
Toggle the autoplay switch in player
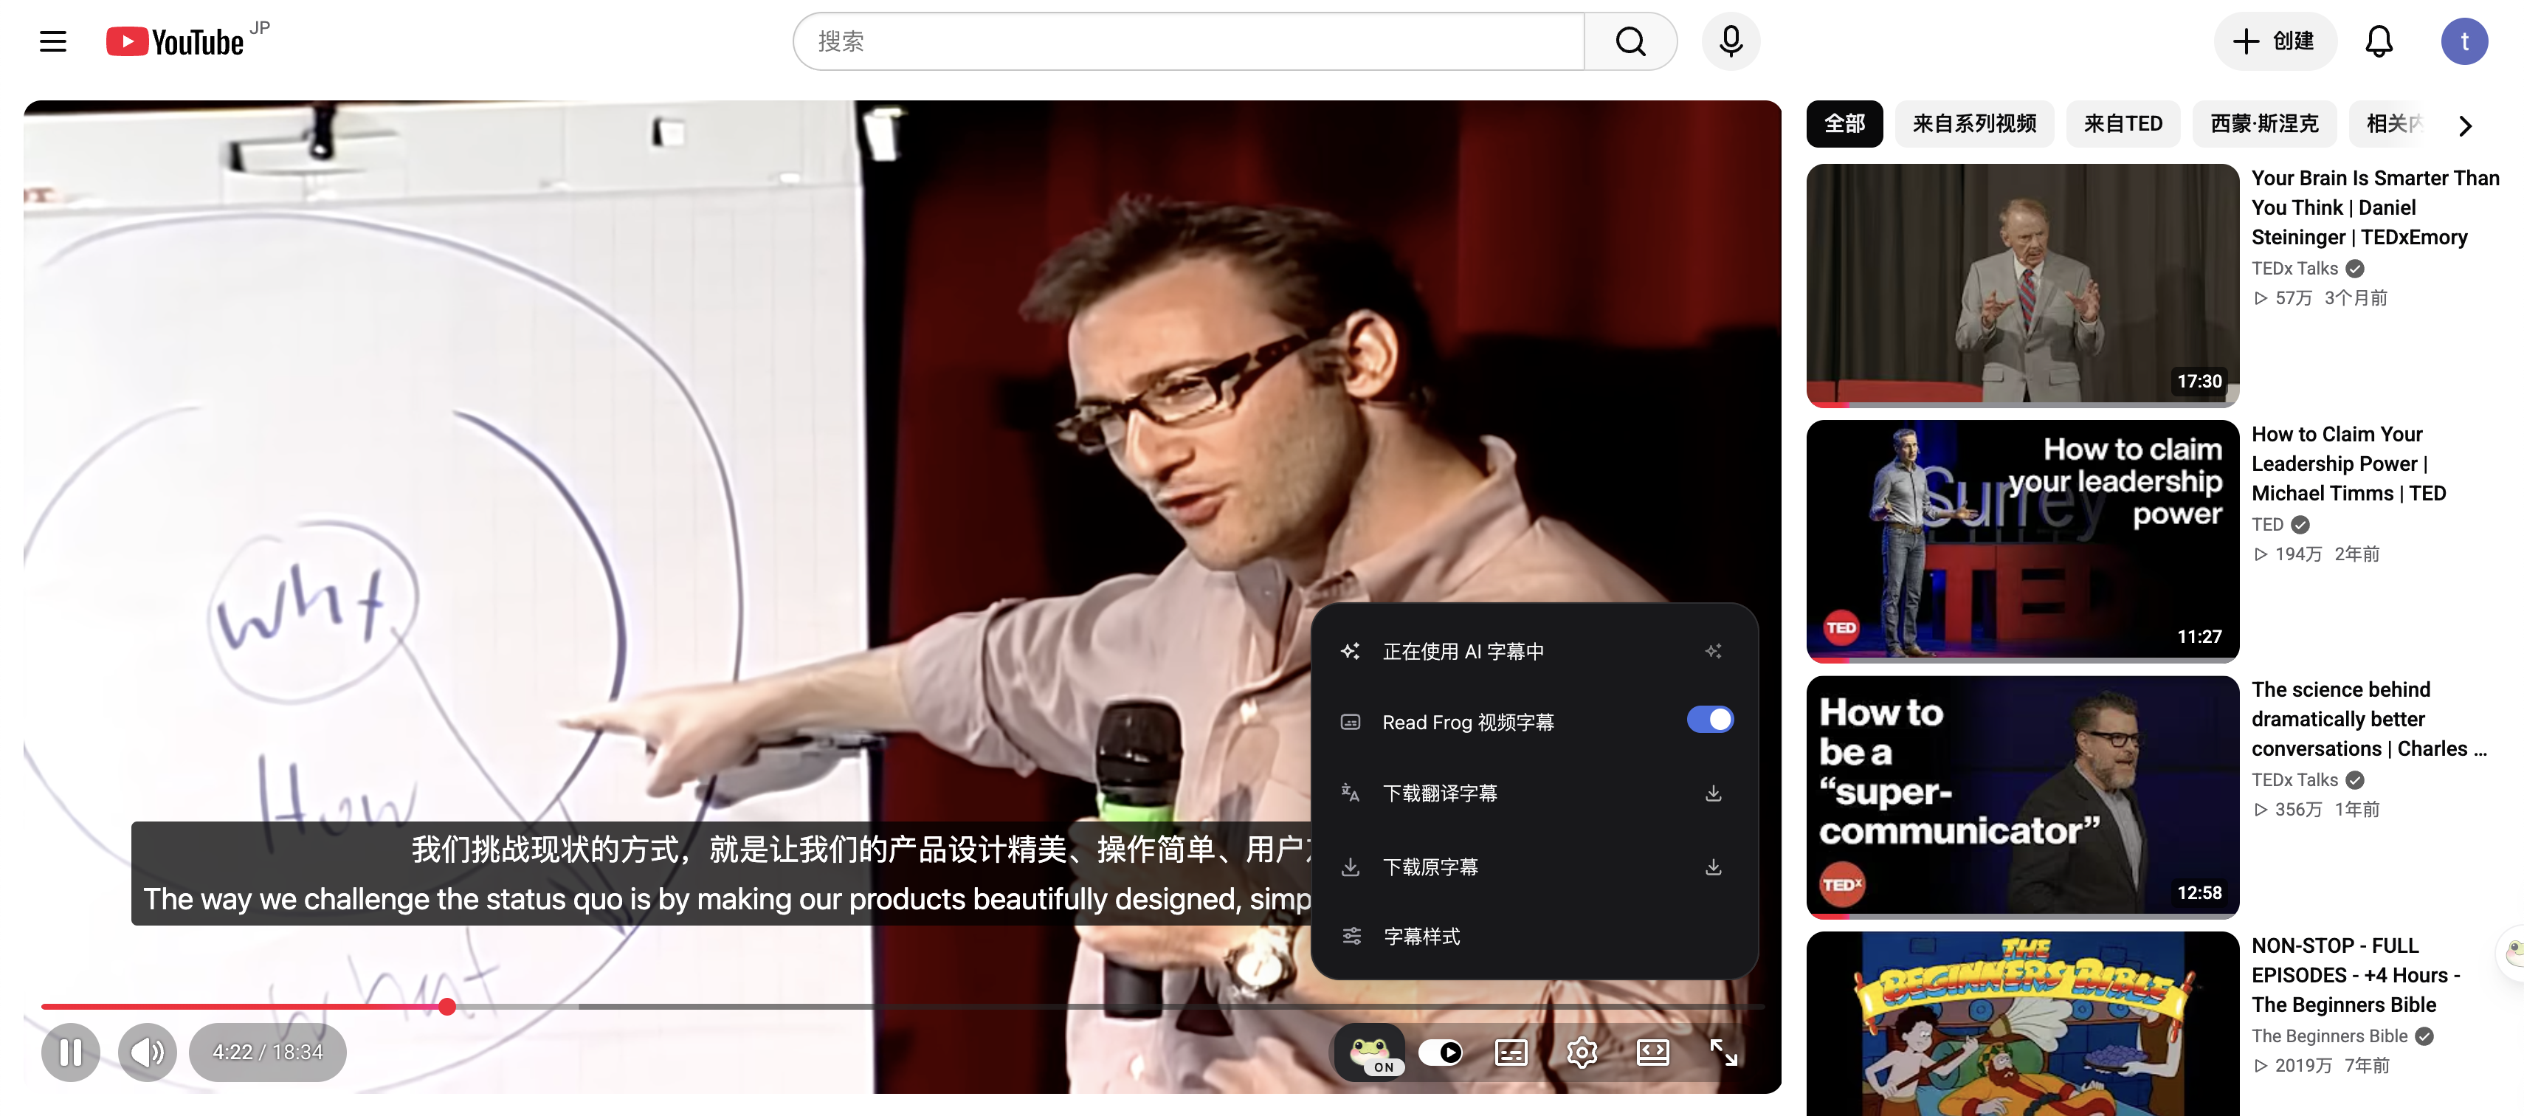point(1441,1053)
